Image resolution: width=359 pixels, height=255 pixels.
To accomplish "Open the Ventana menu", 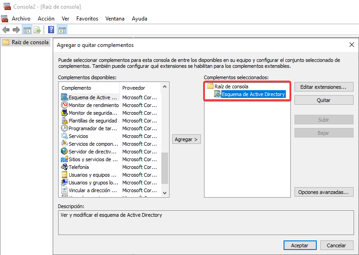I will coord(115,19).
